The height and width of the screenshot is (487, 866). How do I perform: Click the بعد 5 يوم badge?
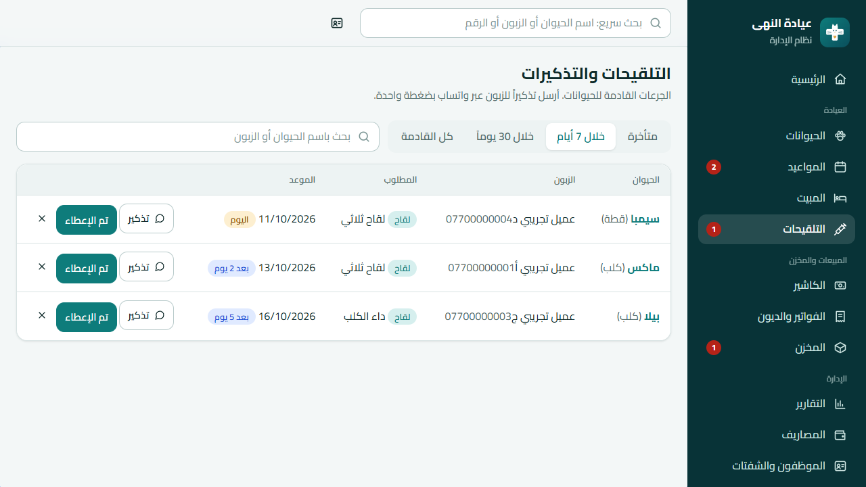coord(232,317)
